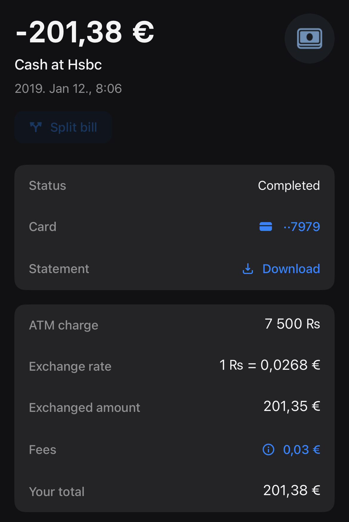349x522 pixels.
Task: Tap the blue card icon beside 7979
Action: [265, 227]
